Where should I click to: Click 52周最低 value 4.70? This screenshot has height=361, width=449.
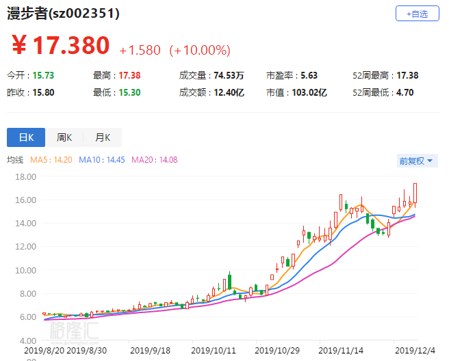(405, 92)
